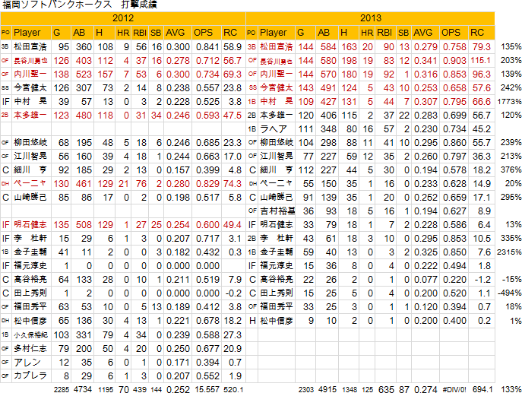Click 李 杜軒 2013 OPS 0.853

click(x=454, y=238)
